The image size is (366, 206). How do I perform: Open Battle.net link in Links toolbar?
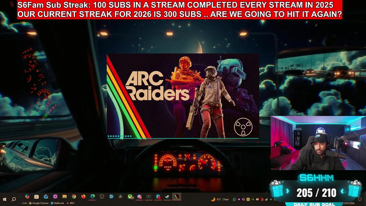coord(57,203)
